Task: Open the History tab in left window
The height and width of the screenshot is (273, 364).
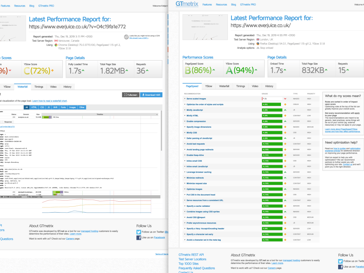Action: tap(67, 87)
